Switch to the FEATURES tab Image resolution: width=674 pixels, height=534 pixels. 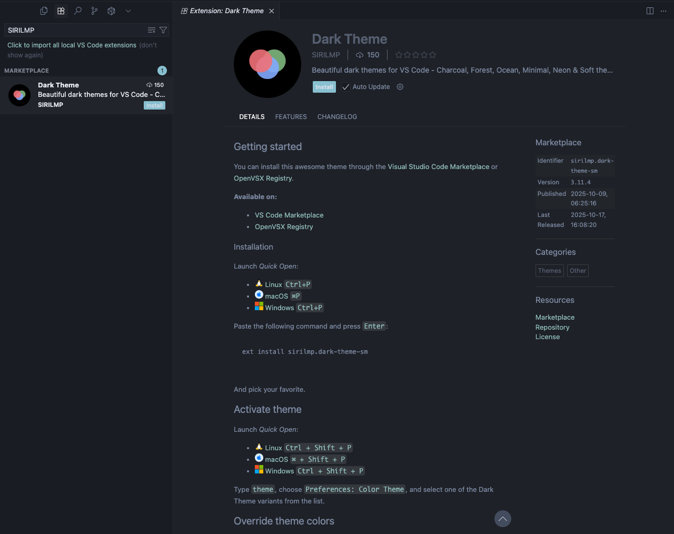[x=291, y=117]
